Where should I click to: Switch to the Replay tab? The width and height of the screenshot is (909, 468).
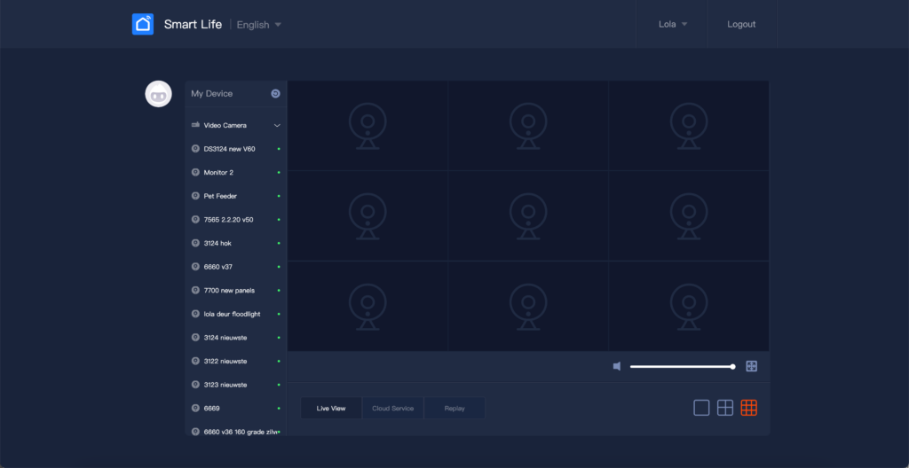[454, 408]
